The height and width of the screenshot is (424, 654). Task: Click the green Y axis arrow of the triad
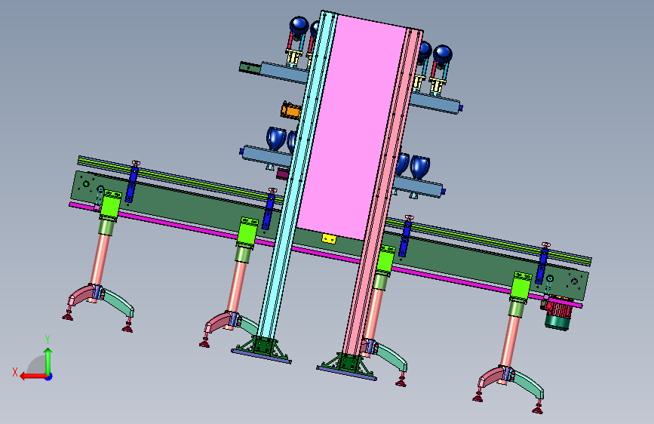coord(48,360)
